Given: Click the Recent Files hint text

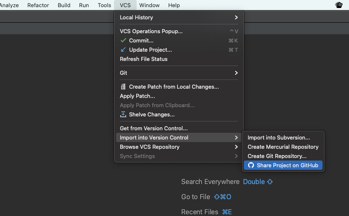Looking at the screenshot, I should click(200, 212).
